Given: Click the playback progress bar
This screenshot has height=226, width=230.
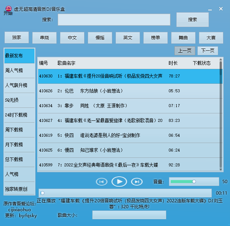Looking at the screenshot, I should (x=125, y=193).
